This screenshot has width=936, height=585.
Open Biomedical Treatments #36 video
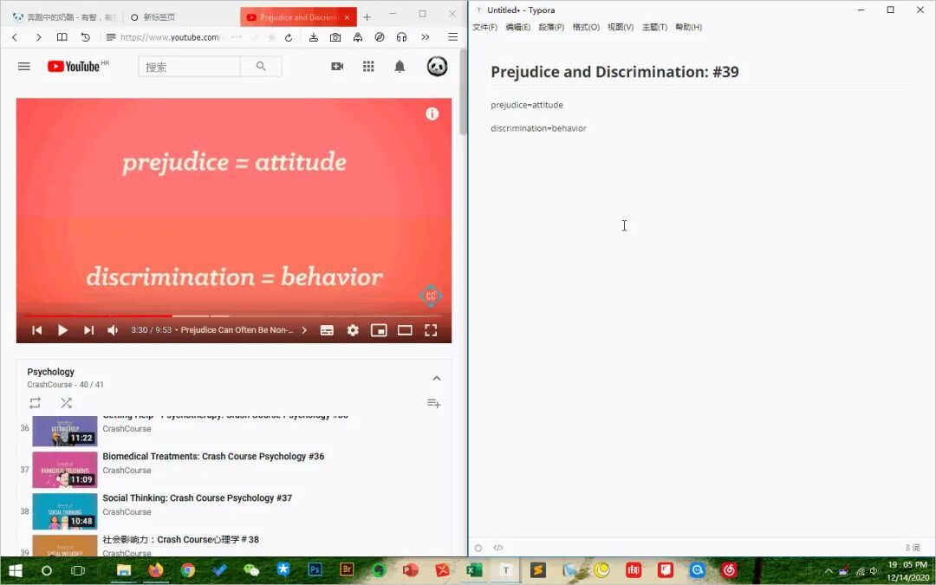point(213,456)
